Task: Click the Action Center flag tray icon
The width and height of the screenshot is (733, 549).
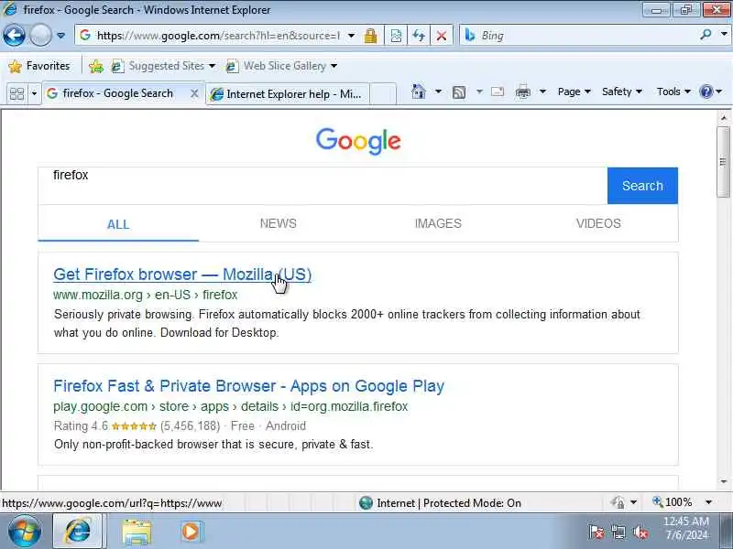Action: click(596, 533)
